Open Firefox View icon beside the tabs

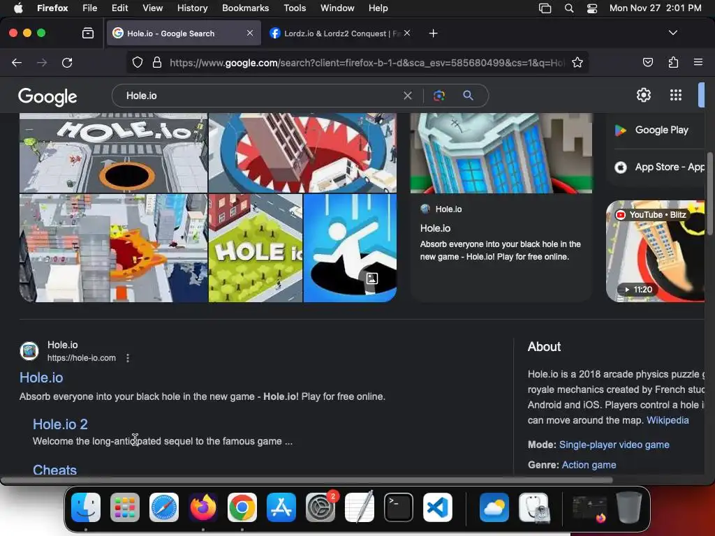pyautogui.click(x=88, y=33)
